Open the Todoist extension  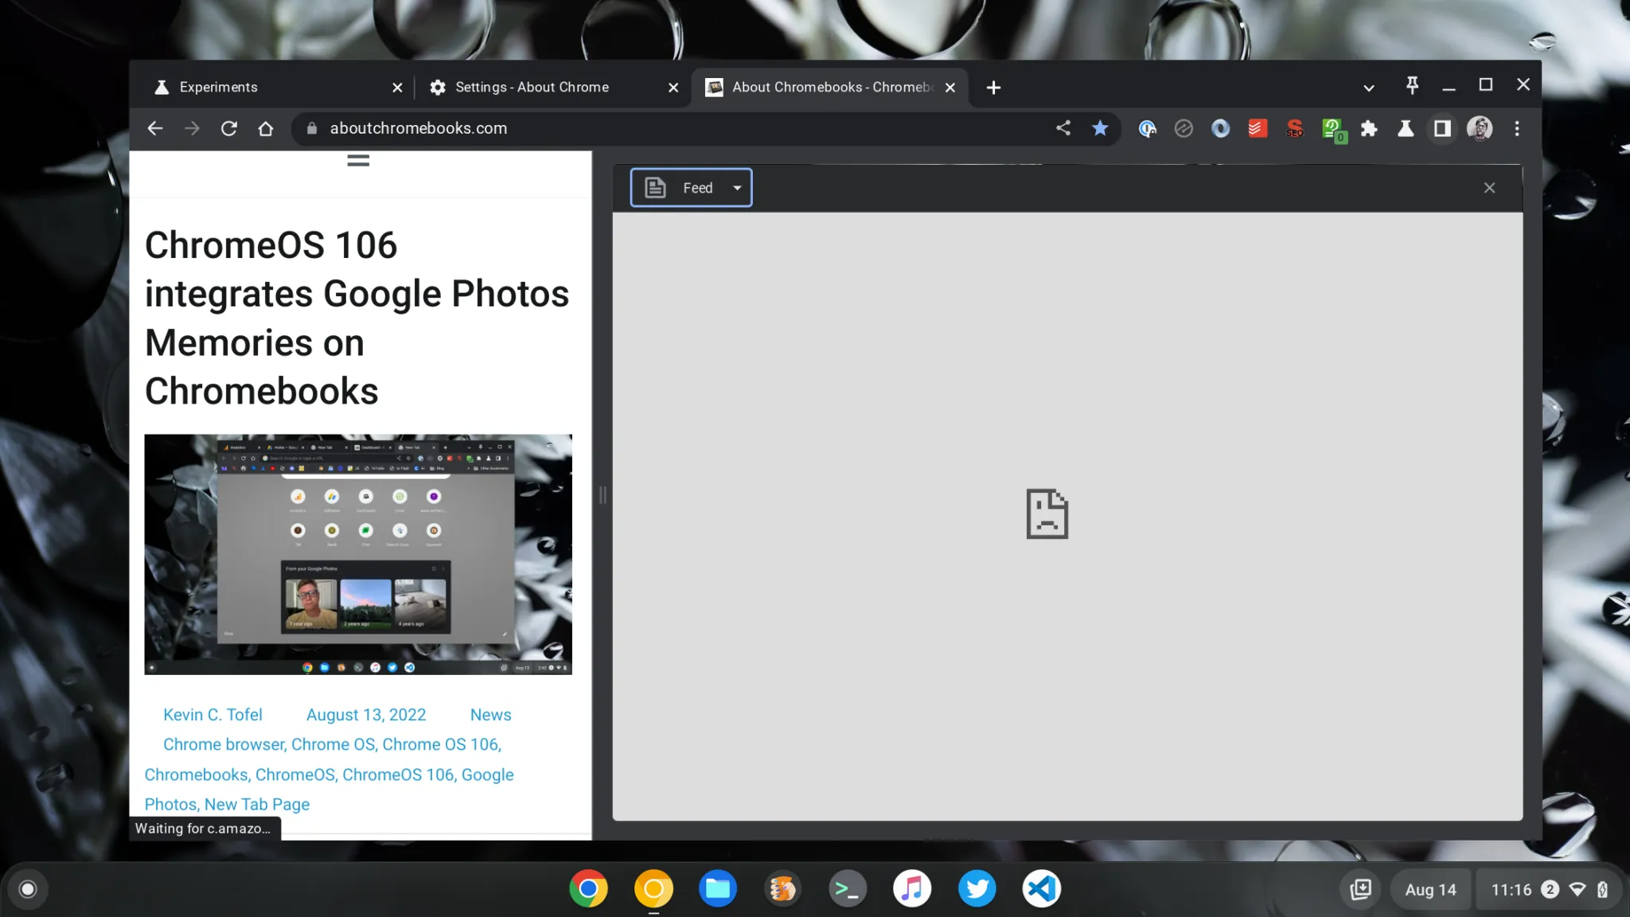(x=1257, y=128)
